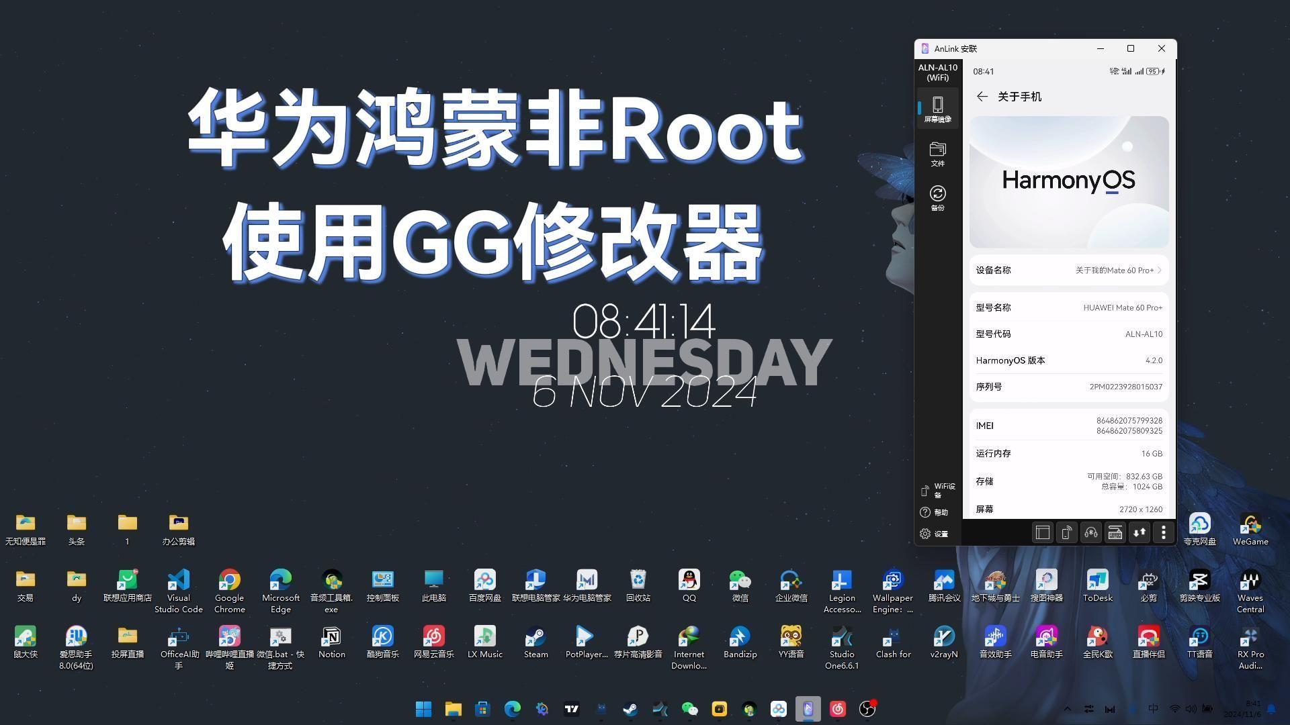Click the up-down transfer arrows toolbar icon
The height and width of the screenshot is (725, 1290).
point(1139,533)
